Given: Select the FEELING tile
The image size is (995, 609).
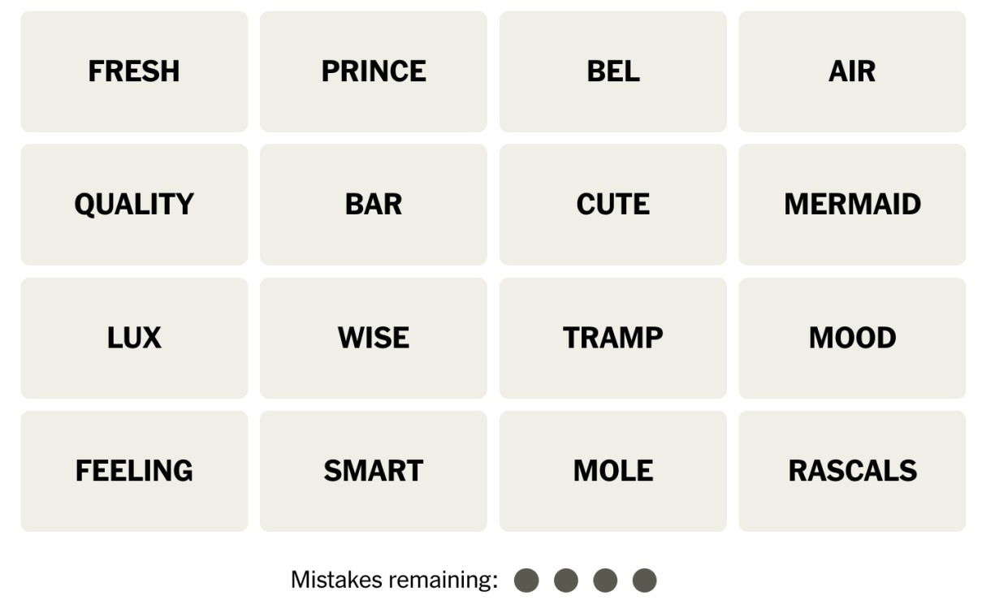Looking at the screenshot, I should coord(134,471).
